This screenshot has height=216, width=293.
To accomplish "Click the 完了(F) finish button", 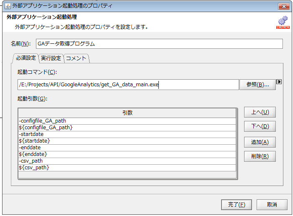I will [237, 205].
